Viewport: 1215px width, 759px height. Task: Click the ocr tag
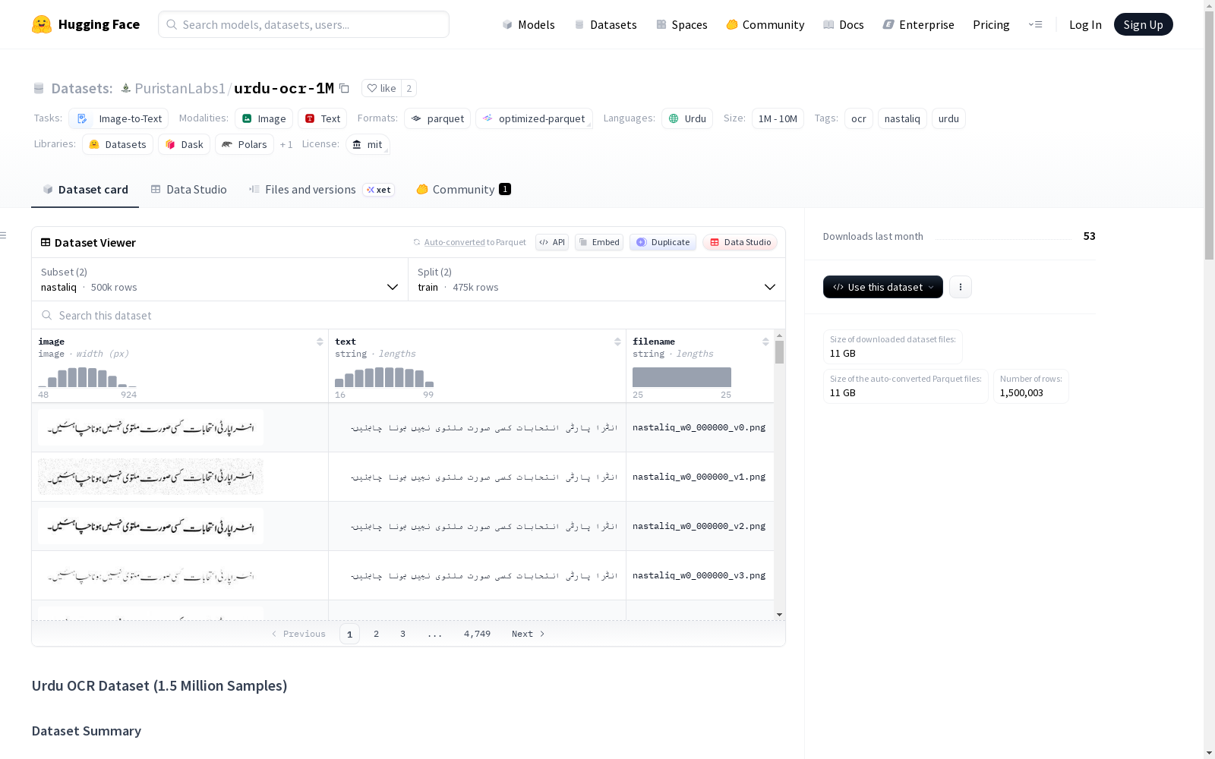(x=859, y=118)
